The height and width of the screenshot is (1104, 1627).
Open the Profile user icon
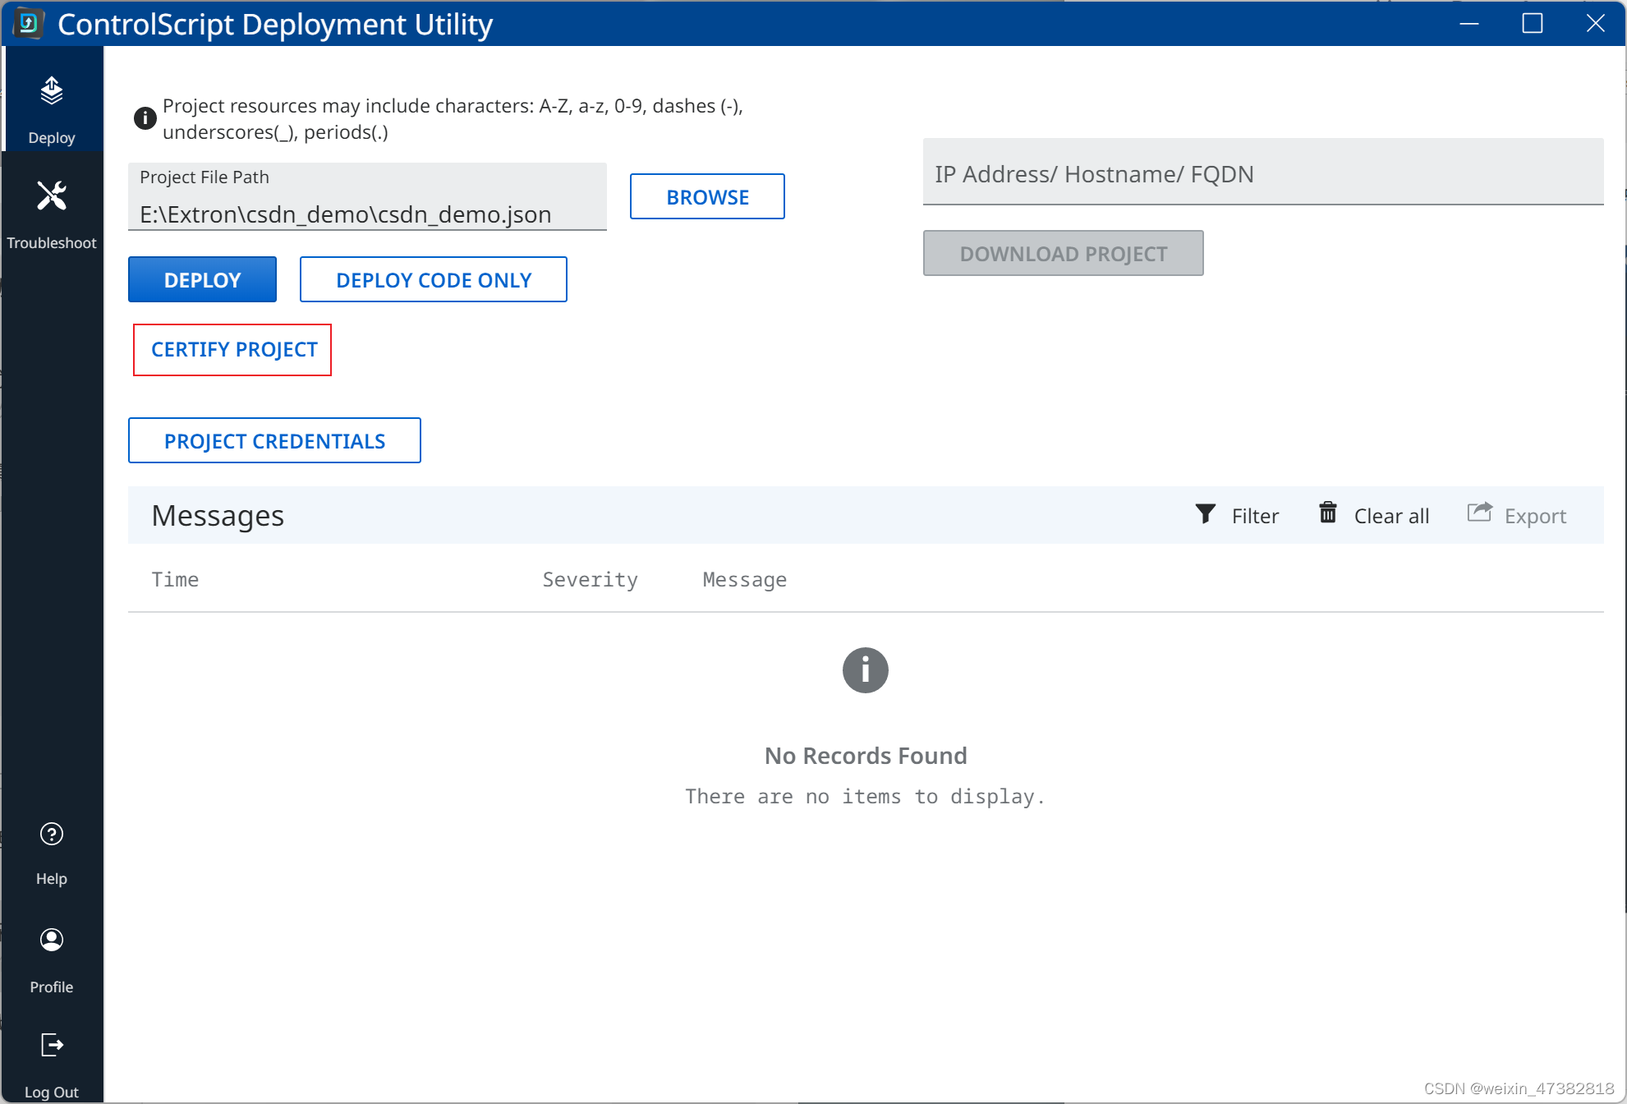coord(52,940)
